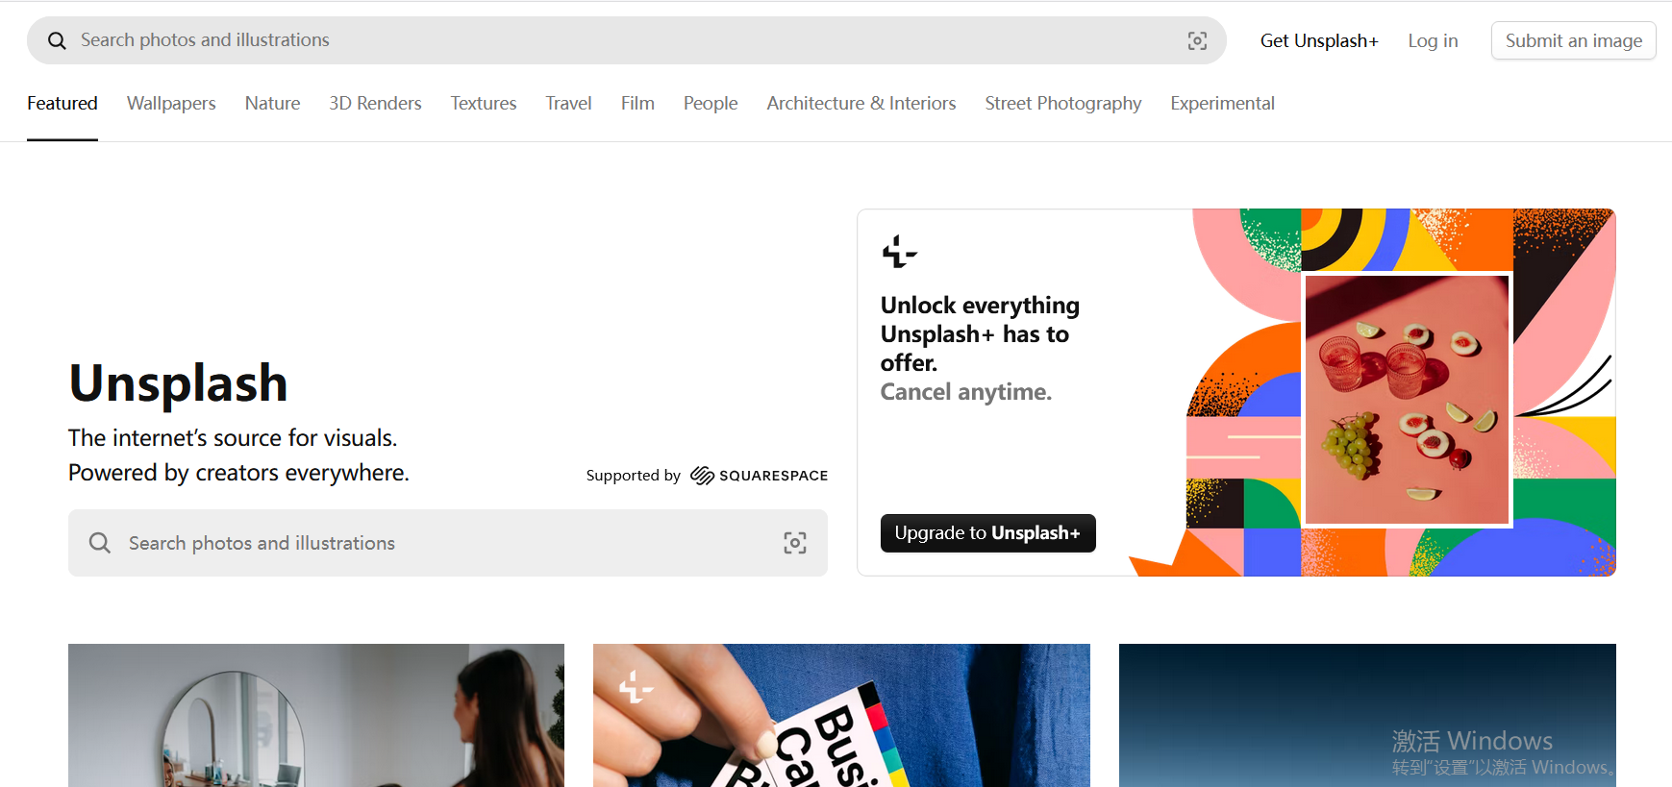
Task: Open visual search in top search bar
Action: click(x=1197, y=40)
